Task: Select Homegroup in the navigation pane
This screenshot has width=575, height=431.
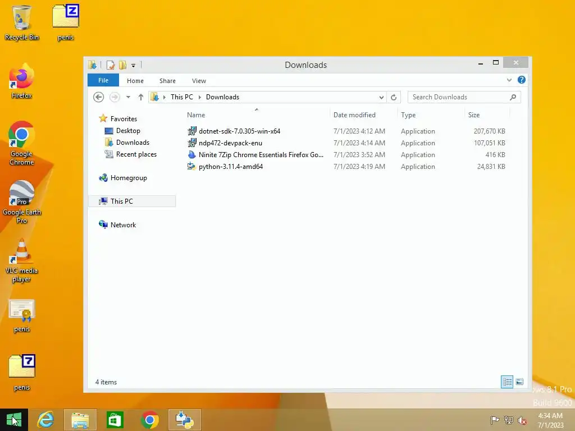Action: click(128, 178)
